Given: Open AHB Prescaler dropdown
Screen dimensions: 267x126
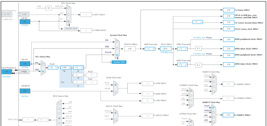Looking at the screenshot, I should pos(150,49).
